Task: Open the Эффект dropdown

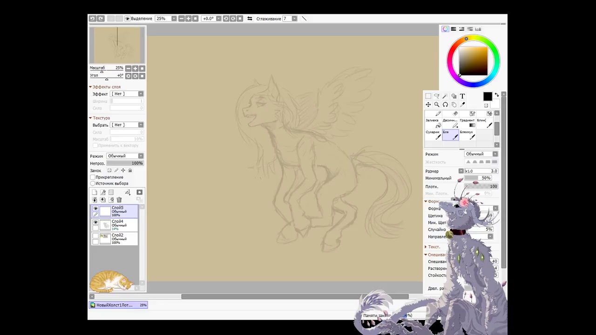Action: [x=127, y=94]
